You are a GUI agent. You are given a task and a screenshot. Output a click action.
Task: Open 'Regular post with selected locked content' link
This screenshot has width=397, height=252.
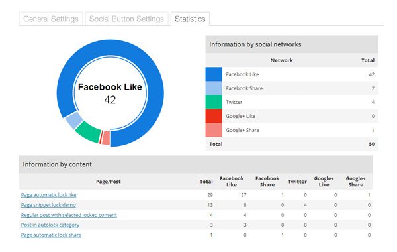69,215
